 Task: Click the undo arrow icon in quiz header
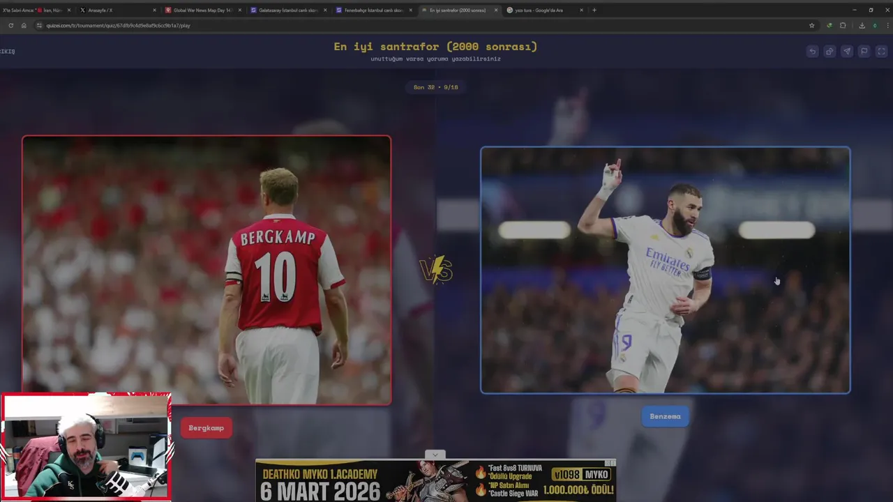pos(812,51)
